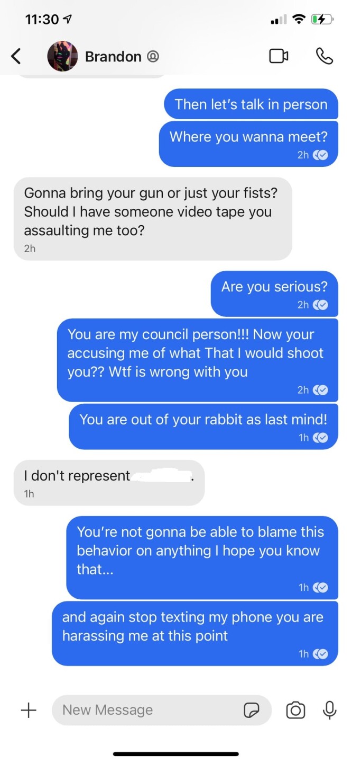
Task: Open the plus attachment menu
Action: [x=29, y=710]
